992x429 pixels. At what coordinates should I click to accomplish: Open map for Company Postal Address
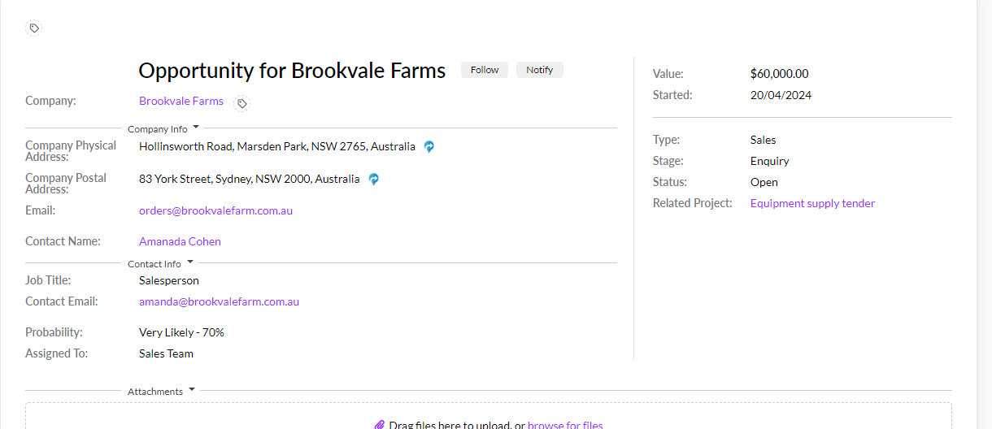(x=373, y=180)
